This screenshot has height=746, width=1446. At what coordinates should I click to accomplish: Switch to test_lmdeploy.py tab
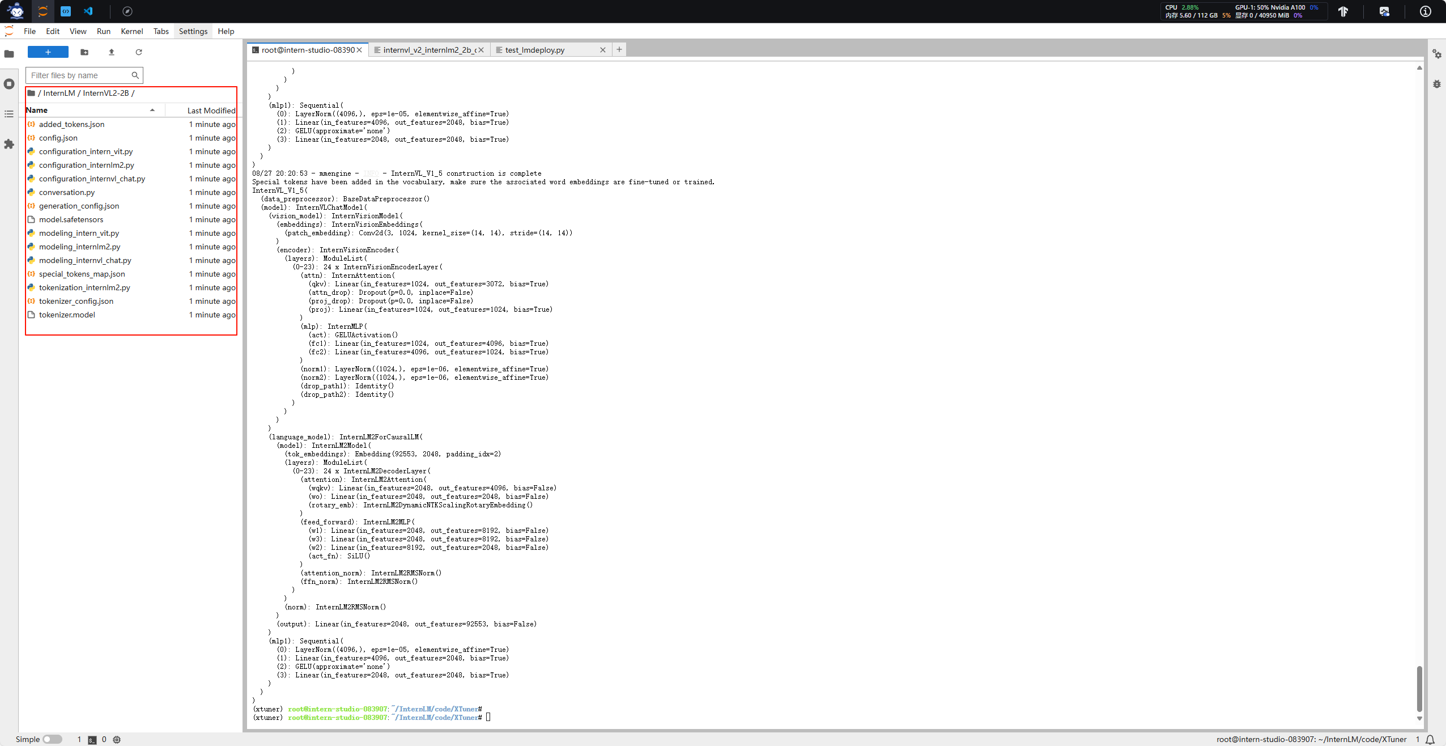click(x=534, y=50)
